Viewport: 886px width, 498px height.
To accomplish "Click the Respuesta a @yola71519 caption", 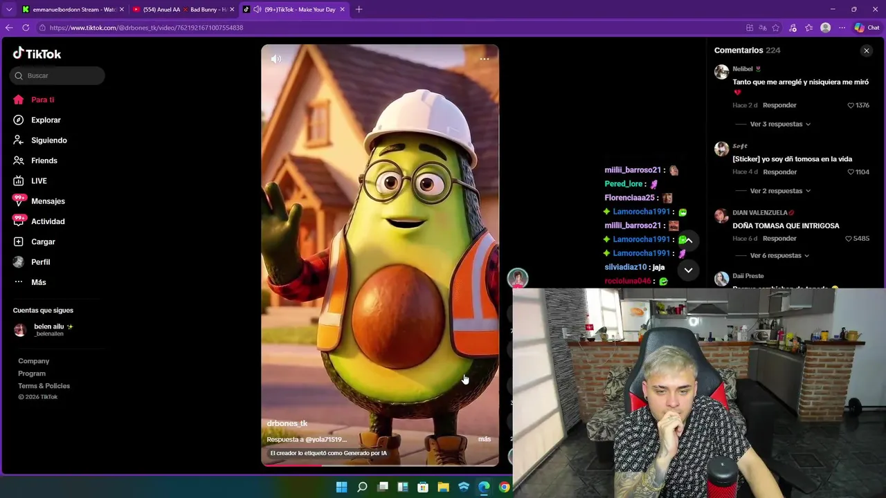I will [x=307, y=439].
